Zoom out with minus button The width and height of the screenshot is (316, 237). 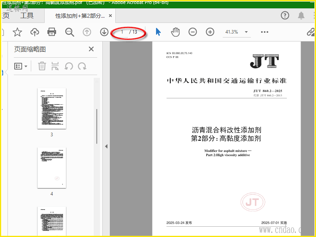pyautogui.click(x=193, y=32)
